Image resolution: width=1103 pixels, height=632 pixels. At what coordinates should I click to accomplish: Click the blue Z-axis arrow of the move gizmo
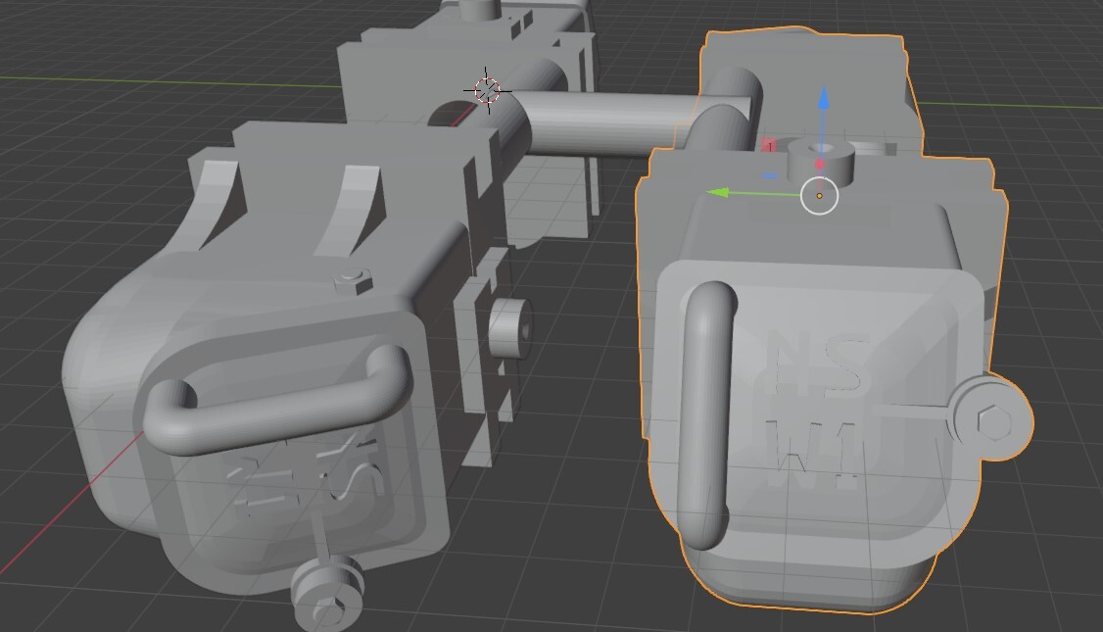[824, 98]
